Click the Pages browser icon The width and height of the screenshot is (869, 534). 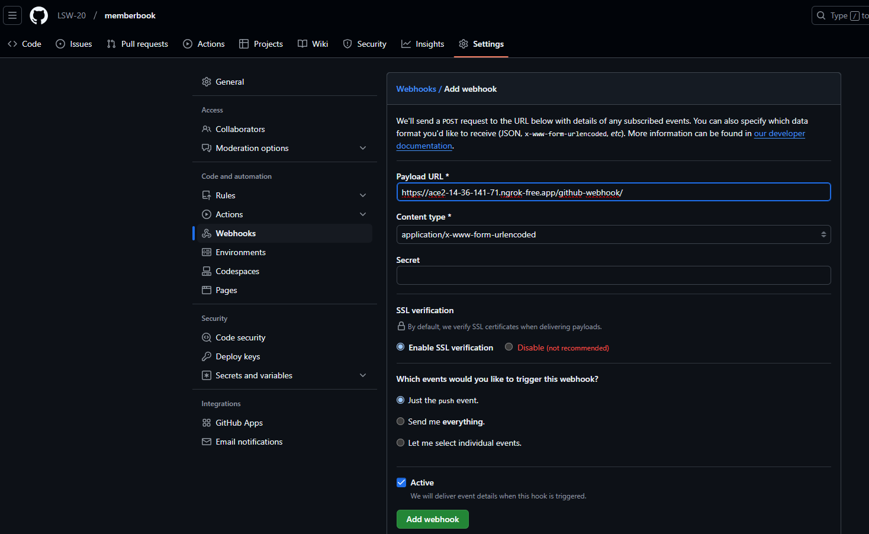(x=207, y=290)
